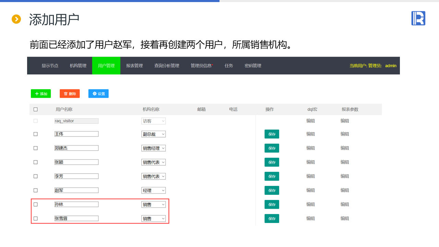Click the 赵军 username input field
The height and width of the screenshot is (247, 439).
click(76, 190)
